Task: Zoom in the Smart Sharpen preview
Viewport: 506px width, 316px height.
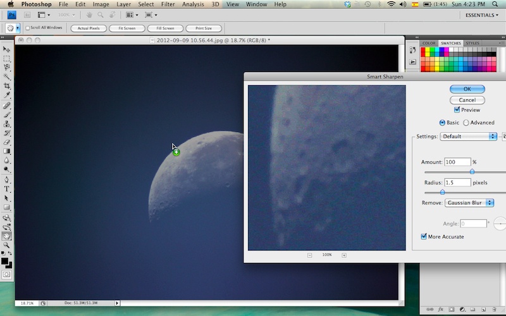Action: 344,255
